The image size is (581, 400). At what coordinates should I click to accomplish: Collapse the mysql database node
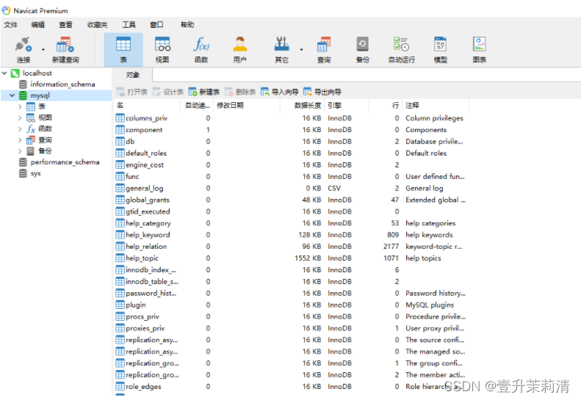(12, 95)
